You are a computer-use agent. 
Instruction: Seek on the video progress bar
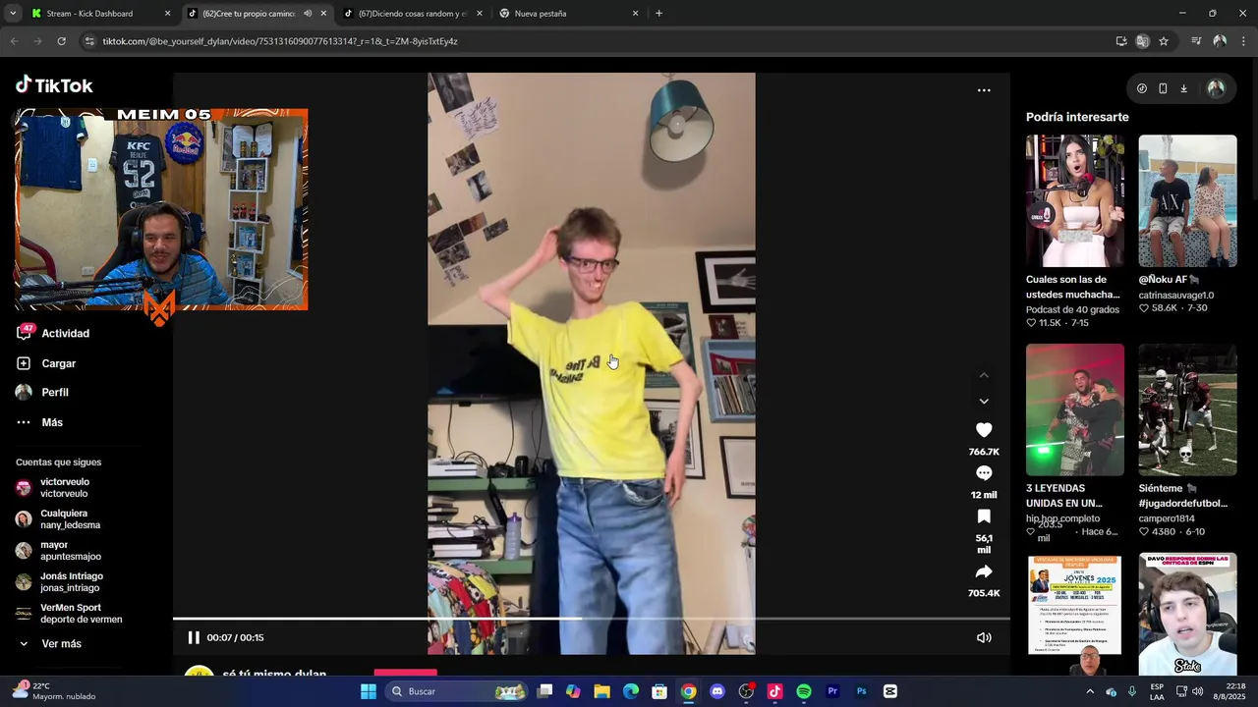(592, 619)
